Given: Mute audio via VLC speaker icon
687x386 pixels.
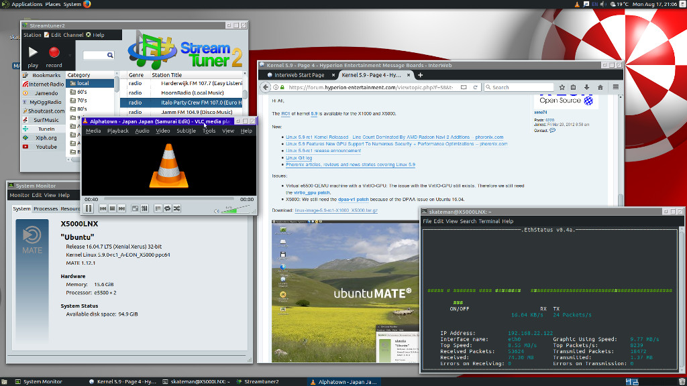Looking at the screenshot, I should click(217, 211).
